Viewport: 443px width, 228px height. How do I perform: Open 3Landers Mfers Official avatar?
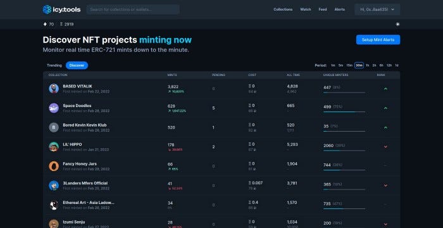[54, 186]
